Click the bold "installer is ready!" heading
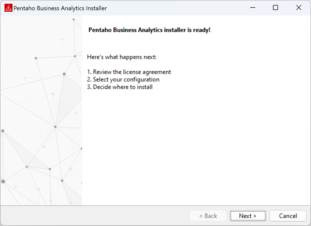311x226 pixels. click(149, 30)
